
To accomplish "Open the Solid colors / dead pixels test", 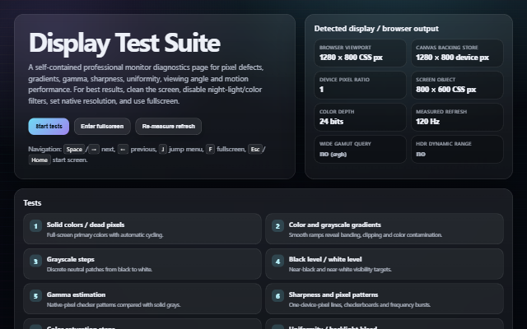I will 142,229.
